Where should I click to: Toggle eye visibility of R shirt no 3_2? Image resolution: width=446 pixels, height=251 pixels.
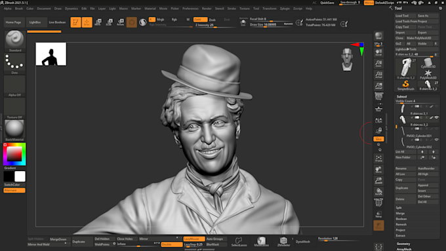436,117
